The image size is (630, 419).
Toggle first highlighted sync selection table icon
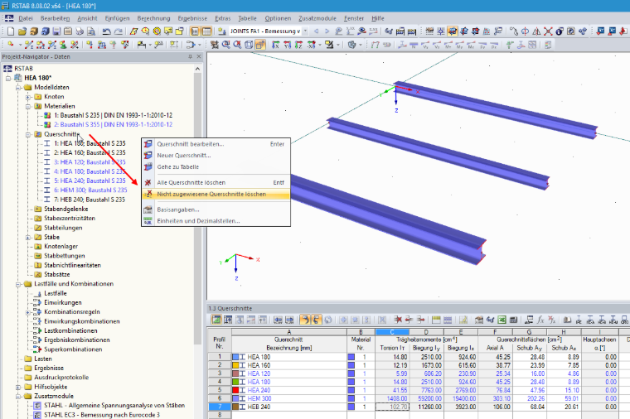pos(305,320)
